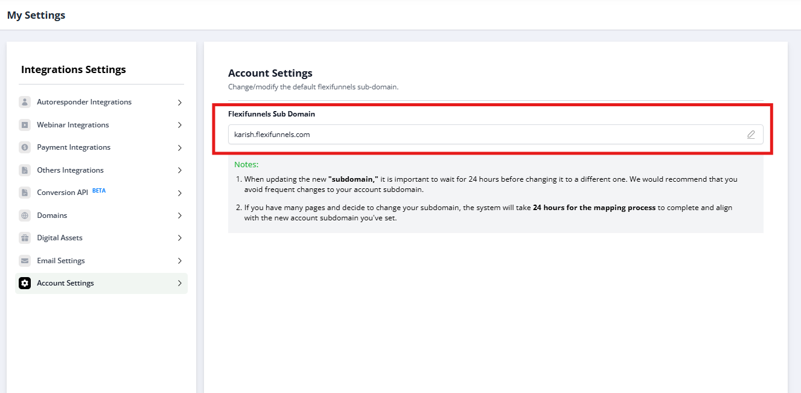
Task: Select Account Settings menu item
Action: pyautogui.click(x=101, y=283)
